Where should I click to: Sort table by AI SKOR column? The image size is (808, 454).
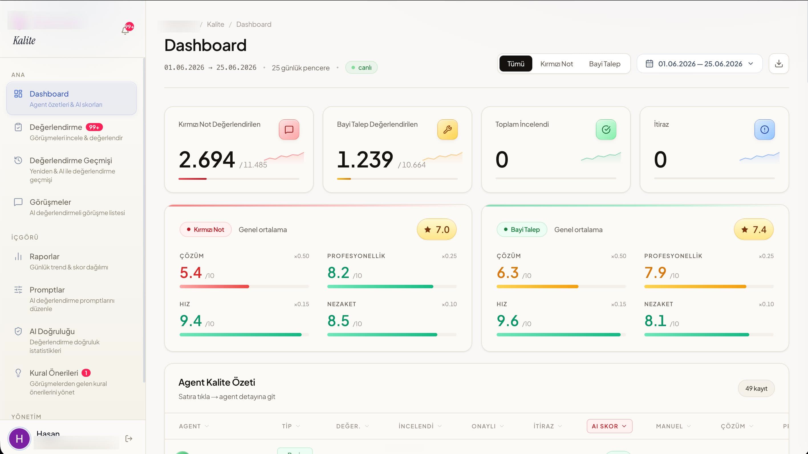610,426
